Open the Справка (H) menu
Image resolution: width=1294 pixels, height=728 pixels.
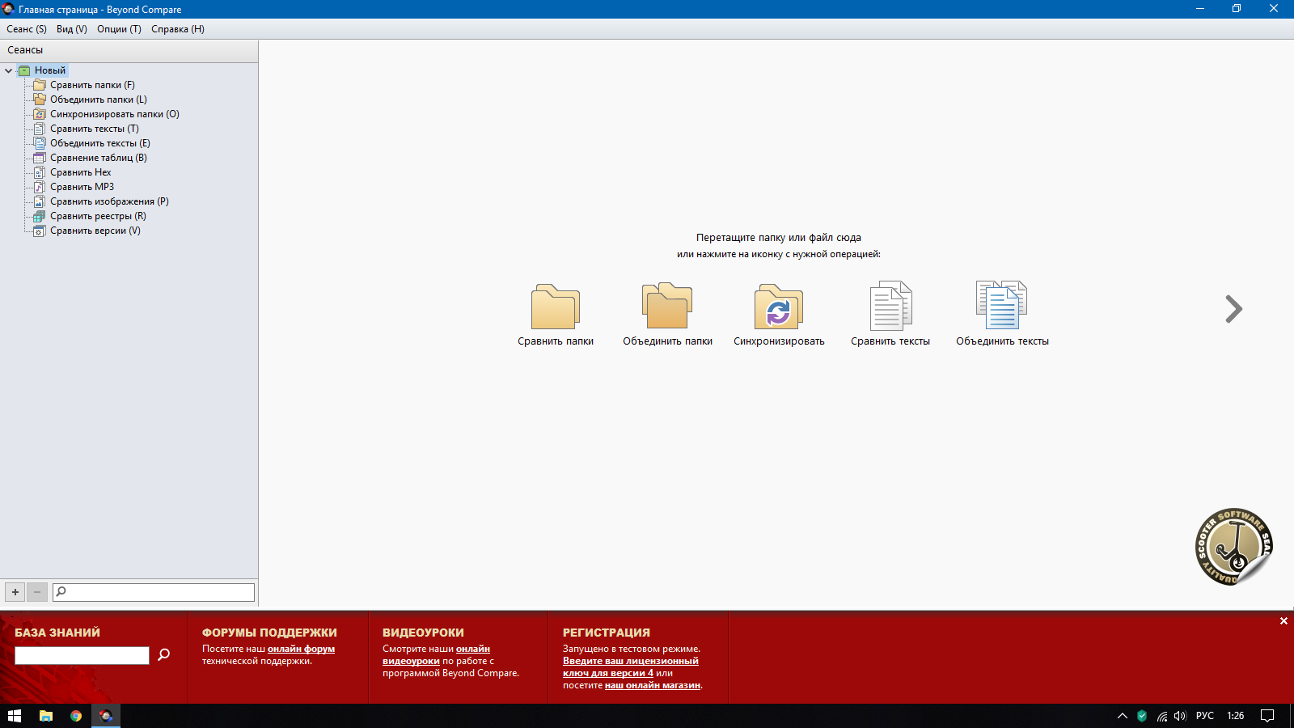pos(178,29)
